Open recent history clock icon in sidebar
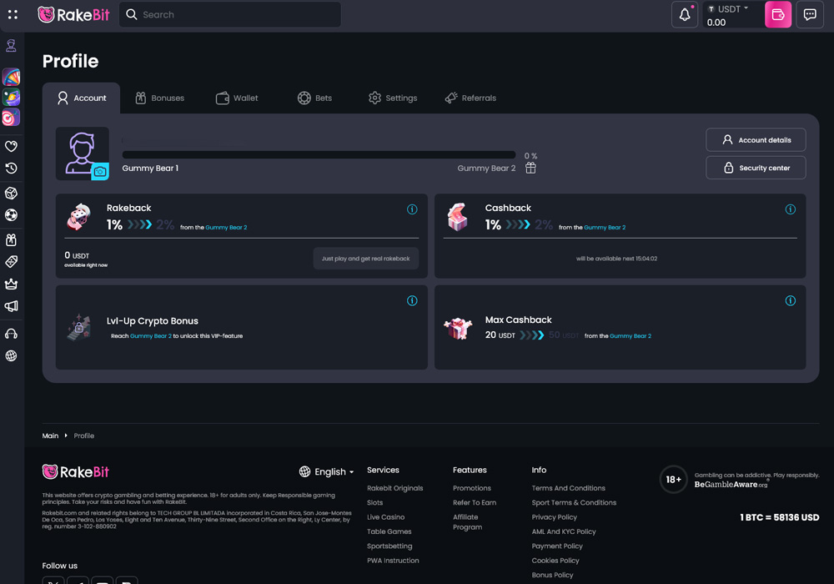This screenshot has height=584, width=834. click(11, 169)
